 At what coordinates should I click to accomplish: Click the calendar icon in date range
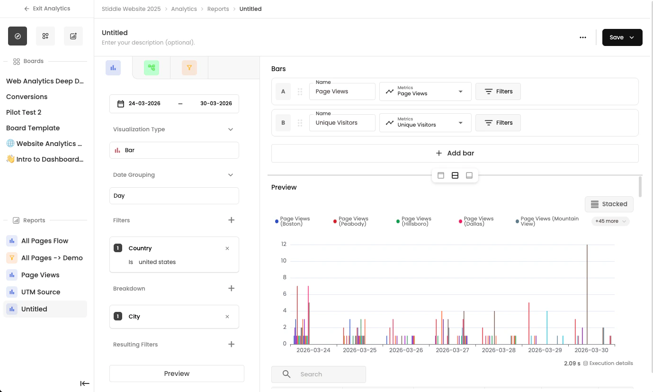[121, 103]
